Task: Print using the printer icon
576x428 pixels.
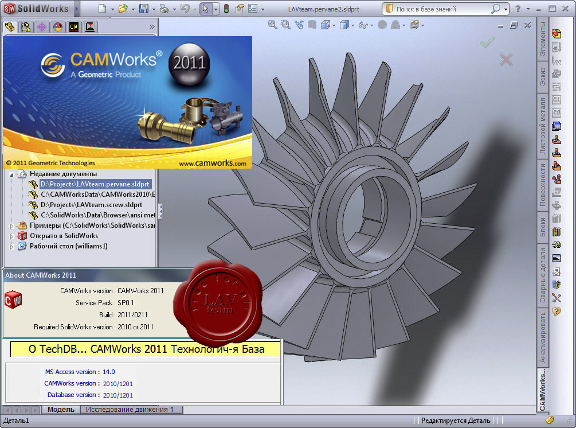Action: [164, 9]
